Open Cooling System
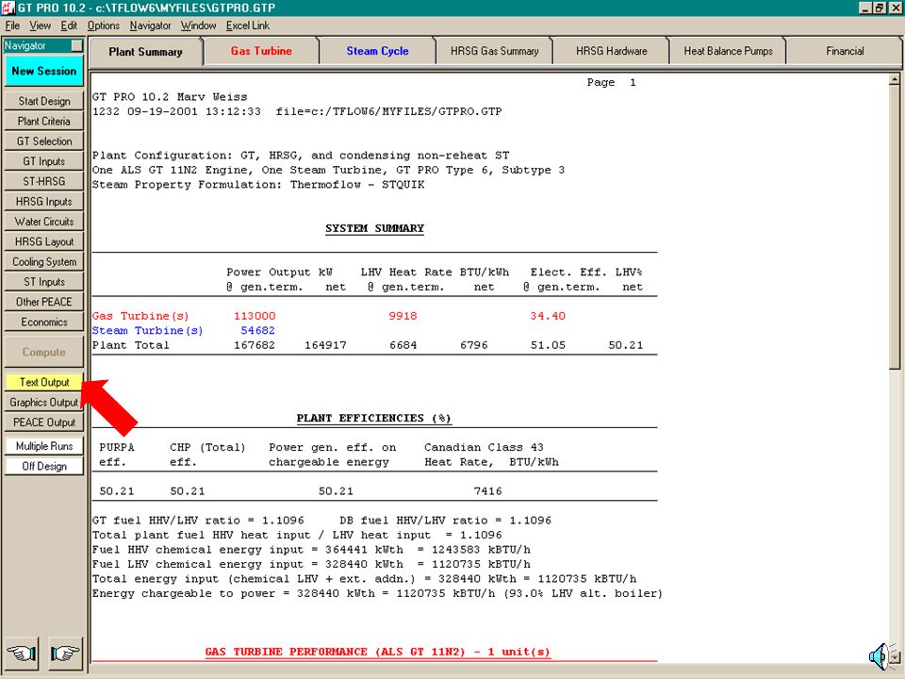 [x=44, y=262]
